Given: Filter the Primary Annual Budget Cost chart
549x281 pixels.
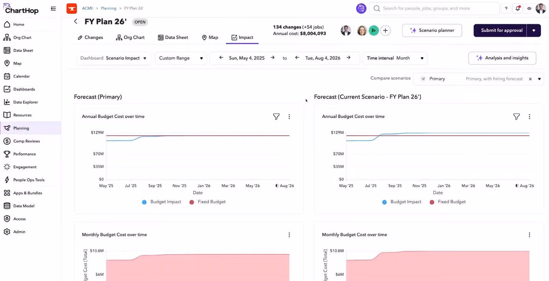Looking at the screenshot, I should click(276, 116).
